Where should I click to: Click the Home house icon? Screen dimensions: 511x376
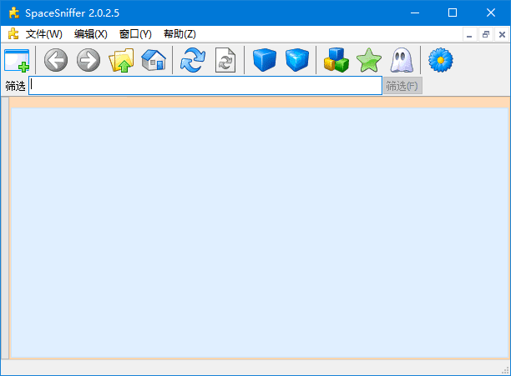153,61
